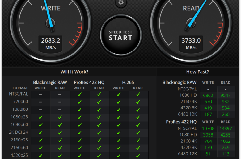Select the 81 write value
241x159 pixels.
click(208, 154)
